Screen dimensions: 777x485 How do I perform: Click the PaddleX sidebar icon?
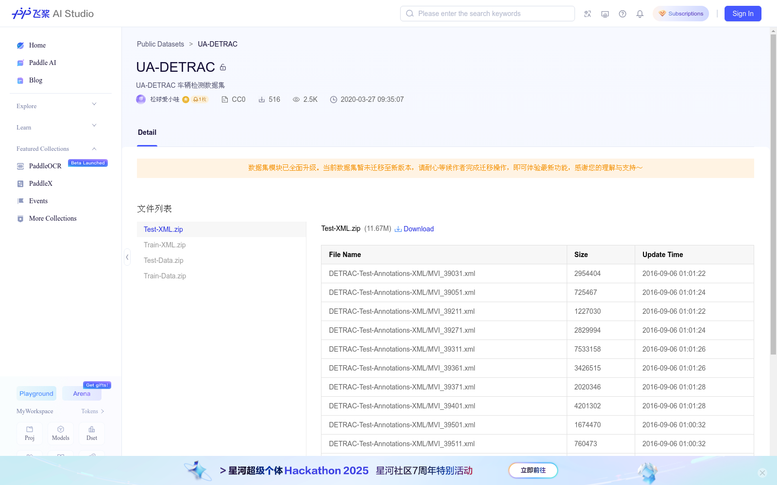click(20, 184)
